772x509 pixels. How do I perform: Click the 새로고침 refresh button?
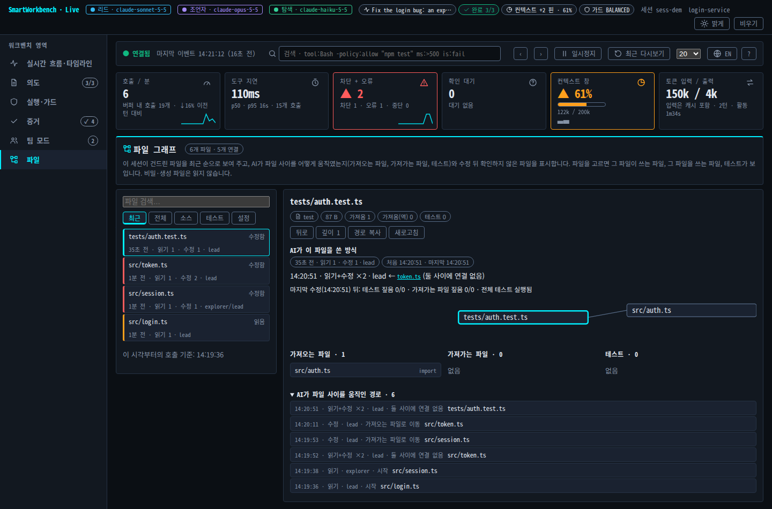(x=407, y=233)
